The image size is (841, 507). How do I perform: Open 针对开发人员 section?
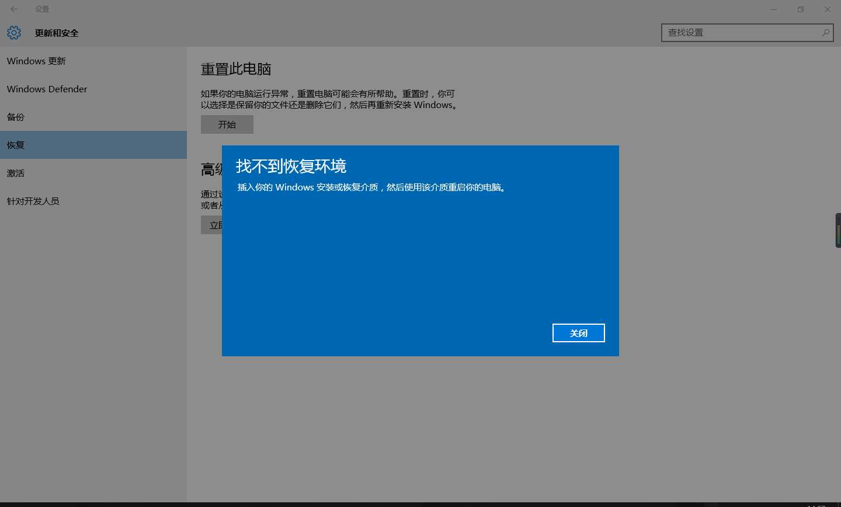(93, 201)
